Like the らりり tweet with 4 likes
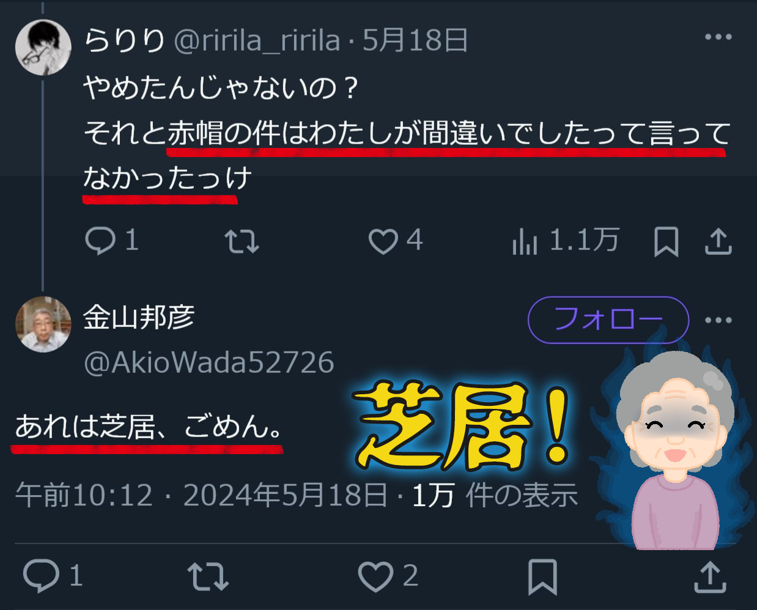The height and width of the screenshot is (610, 757). click(383, 241)
